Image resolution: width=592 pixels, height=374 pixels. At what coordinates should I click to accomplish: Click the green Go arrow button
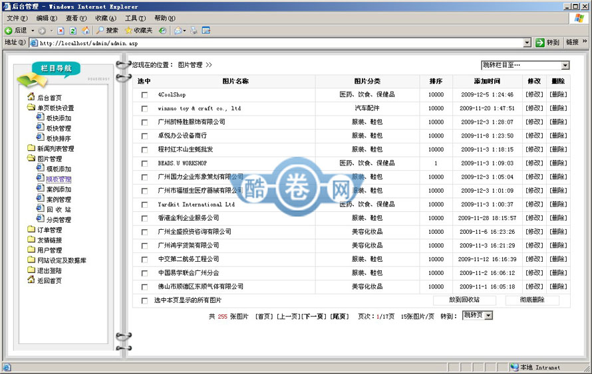click(x=540, y=43)
